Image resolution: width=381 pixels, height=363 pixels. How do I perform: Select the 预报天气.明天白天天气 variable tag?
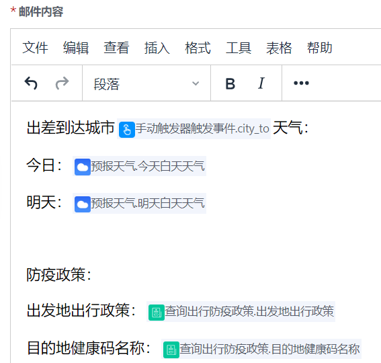(139, 203)
